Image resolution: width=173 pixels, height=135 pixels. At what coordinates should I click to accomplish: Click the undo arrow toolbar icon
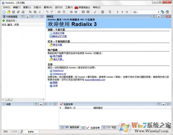pyautogui.click(x=47, y=12)
